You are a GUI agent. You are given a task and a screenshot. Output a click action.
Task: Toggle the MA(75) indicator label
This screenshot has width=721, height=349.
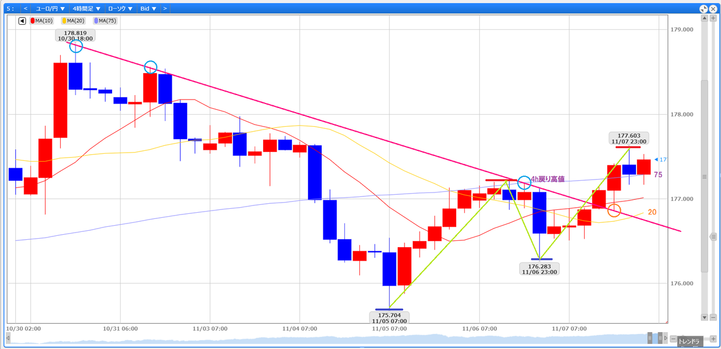tap(105, 21)
